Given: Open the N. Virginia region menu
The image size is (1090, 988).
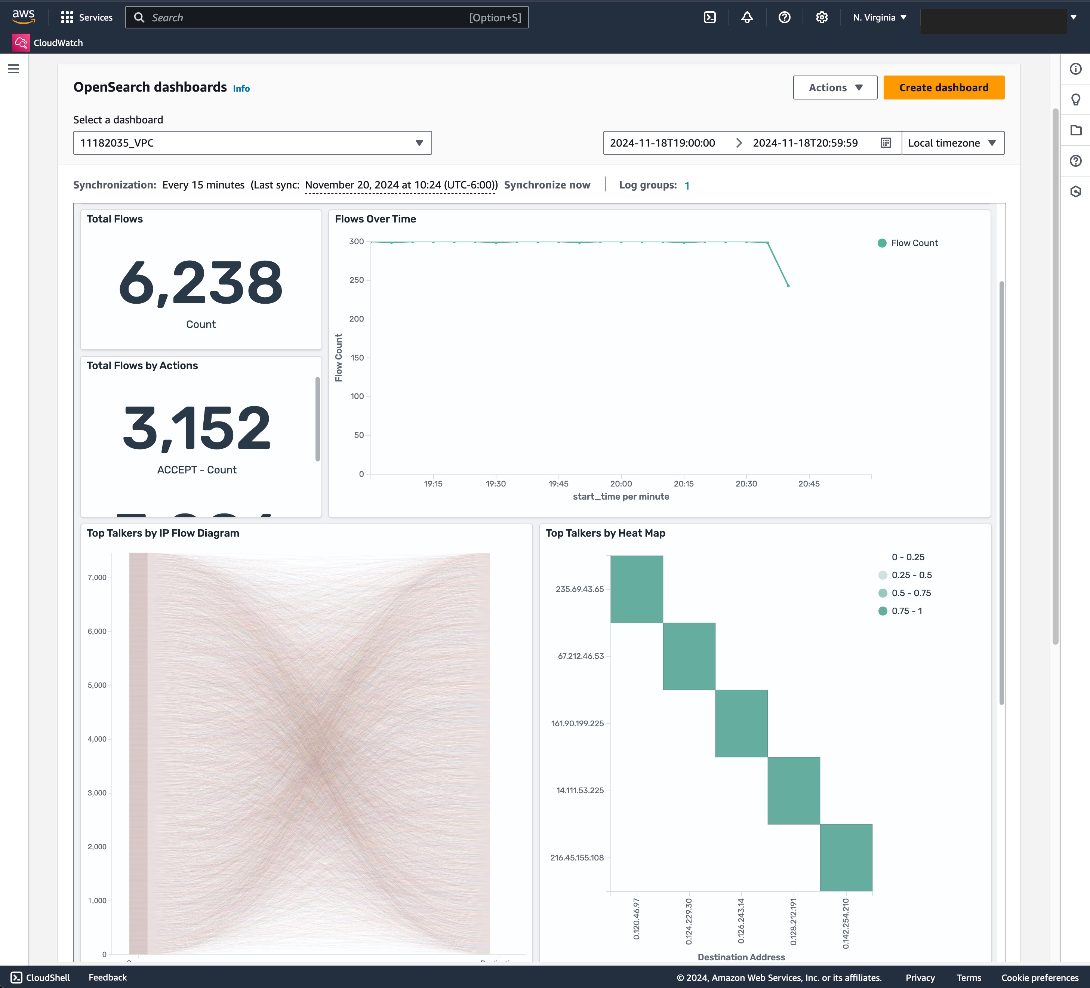Looking at the screenshot, I should point(879,17).
